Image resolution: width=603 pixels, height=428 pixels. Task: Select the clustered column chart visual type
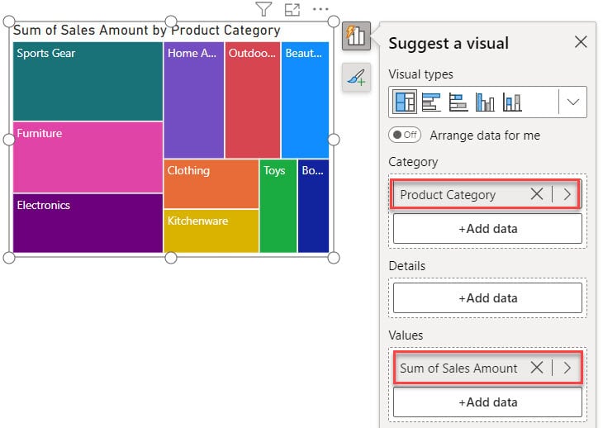coord(485,102)
